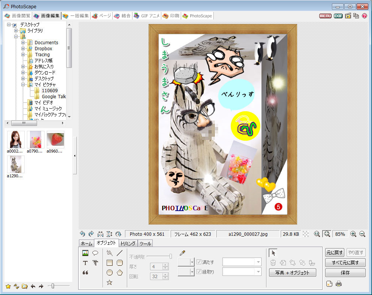Click new blank page icon near printer
The image size is (372, 295).
click(x=329, y=284)
